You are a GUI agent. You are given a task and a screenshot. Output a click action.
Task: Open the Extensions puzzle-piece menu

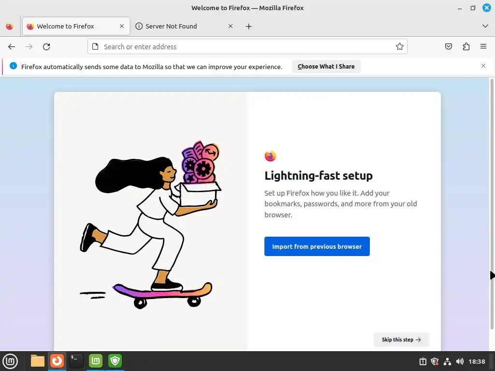(466, 47)
